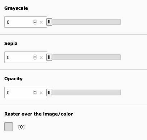Clear the Grayscale value with the X icon
Viewport: 147px width, 140px height.
coord(41,22)
